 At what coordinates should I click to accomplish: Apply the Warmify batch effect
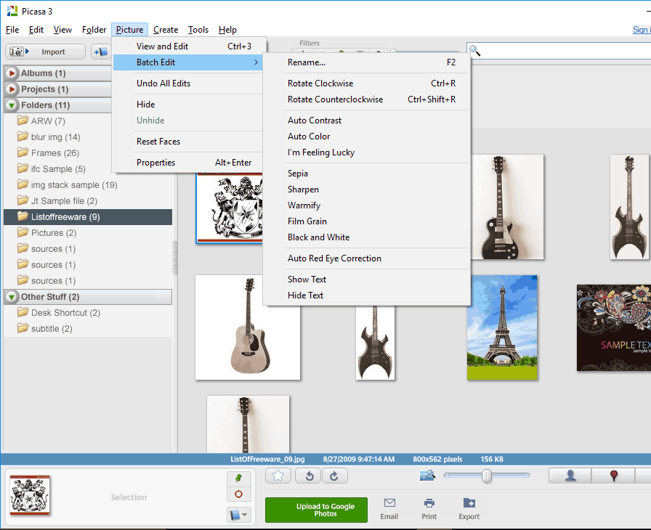(x=367, y=205)
